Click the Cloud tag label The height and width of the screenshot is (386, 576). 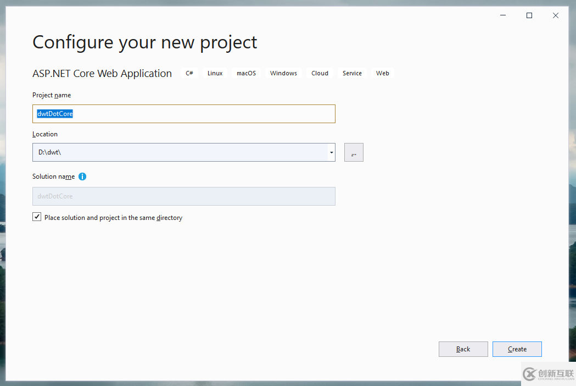[x=320, y=73]
